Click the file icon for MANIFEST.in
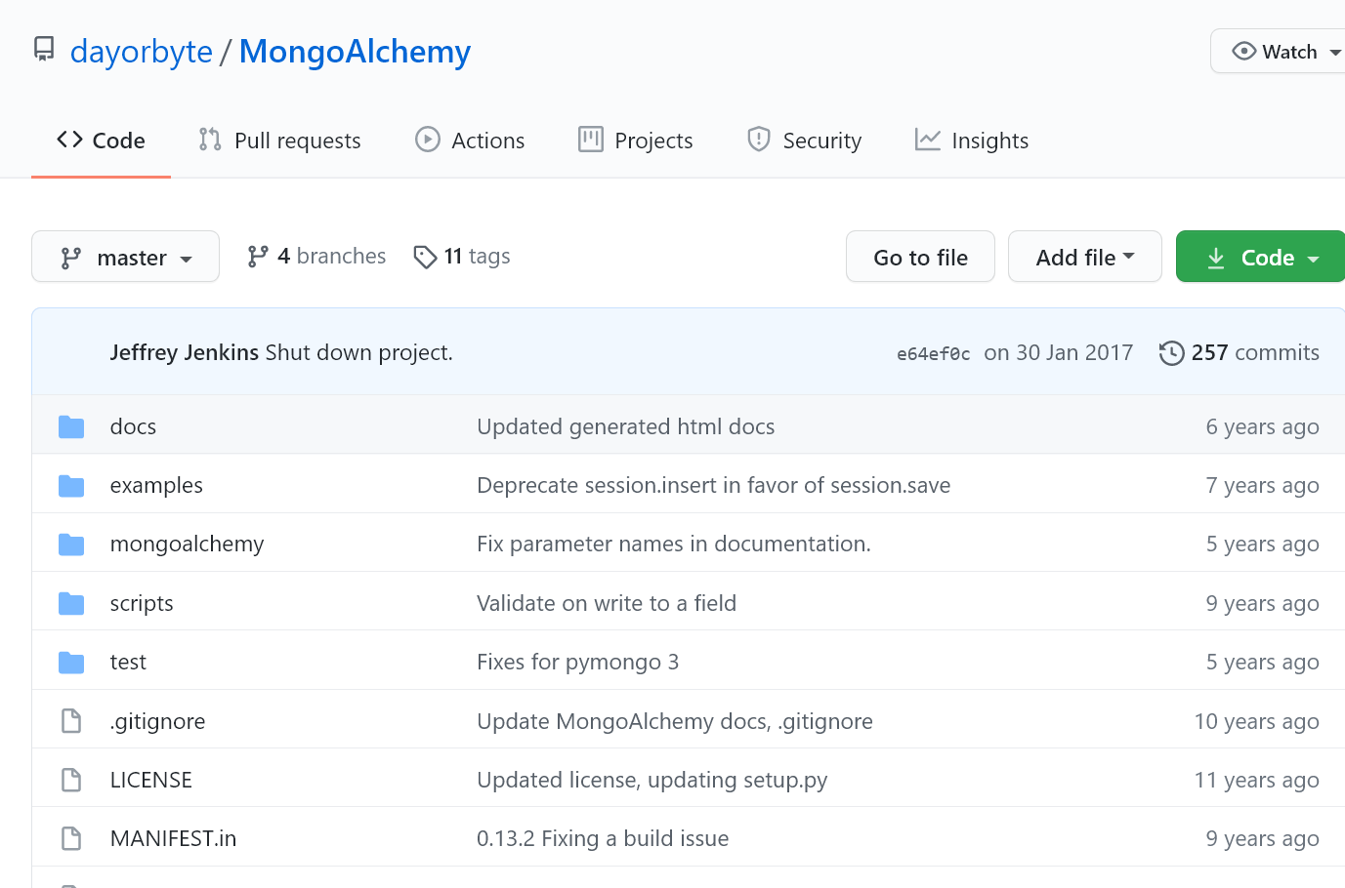1345x888 pixels. pyautogui.click(x=71, y=838)
